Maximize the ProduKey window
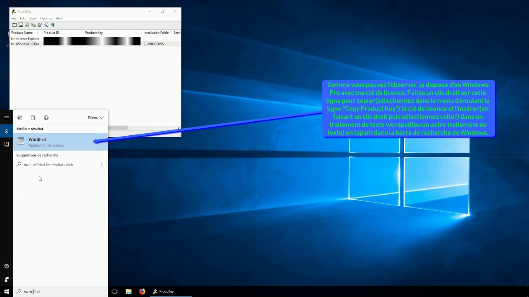529x297 pixels. pos(162,12)
